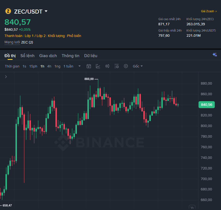The width and height of the screenshot is (221, 210).
Task: Click the Mạng lưới label
Action: click(12, 42)
